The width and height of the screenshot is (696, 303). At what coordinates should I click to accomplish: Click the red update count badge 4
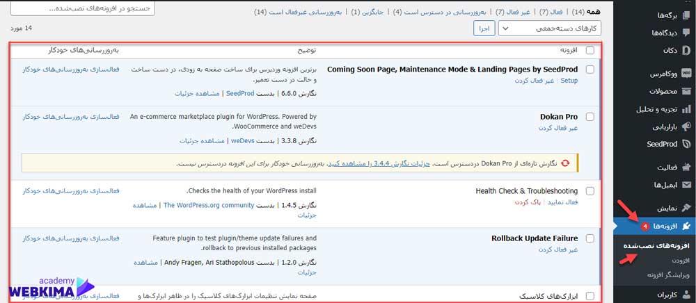click(x=645, y=227)
